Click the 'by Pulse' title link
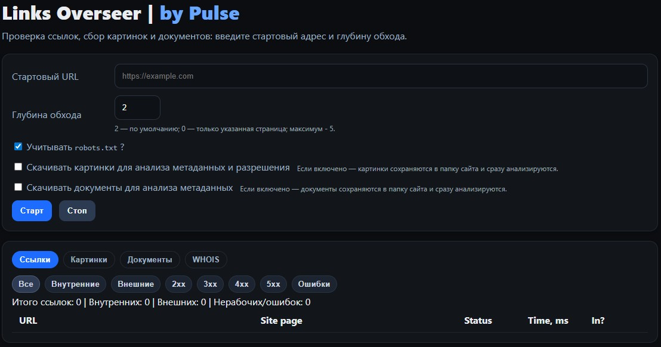 pos(199,13)
